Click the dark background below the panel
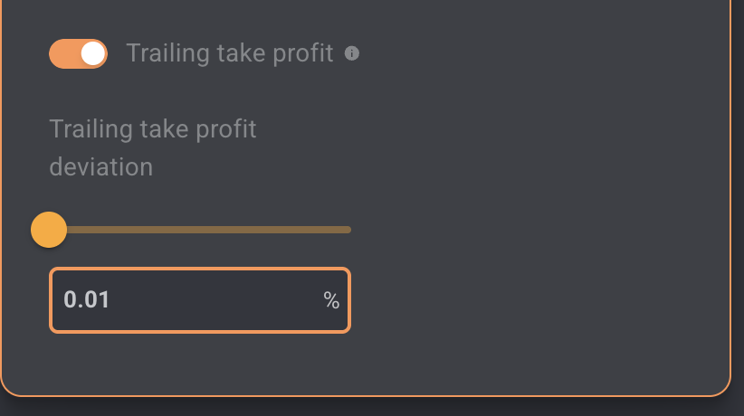Viewport: 744px width, 416px height. pos(372,407)
